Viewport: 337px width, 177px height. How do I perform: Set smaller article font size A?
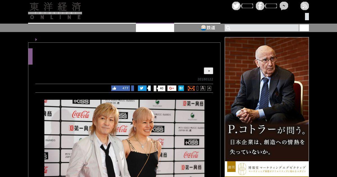[x=209, y=88]
